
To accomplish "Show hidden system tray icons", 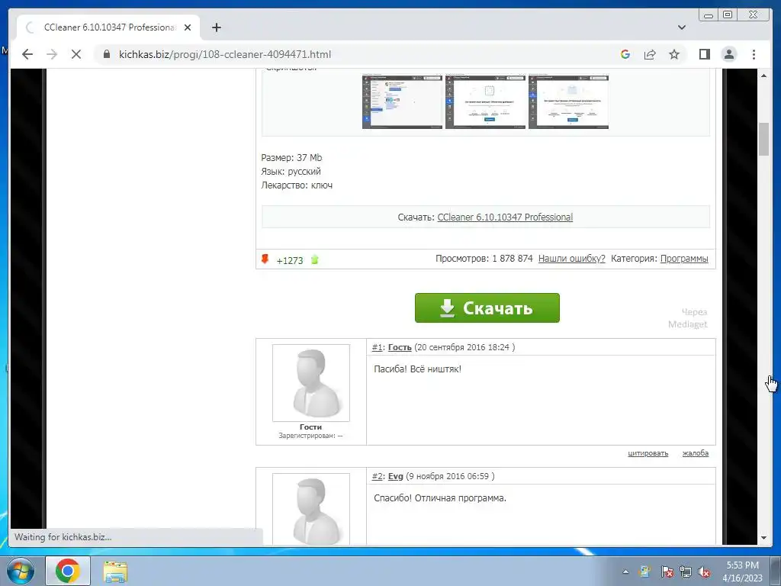I will point(625,572).
